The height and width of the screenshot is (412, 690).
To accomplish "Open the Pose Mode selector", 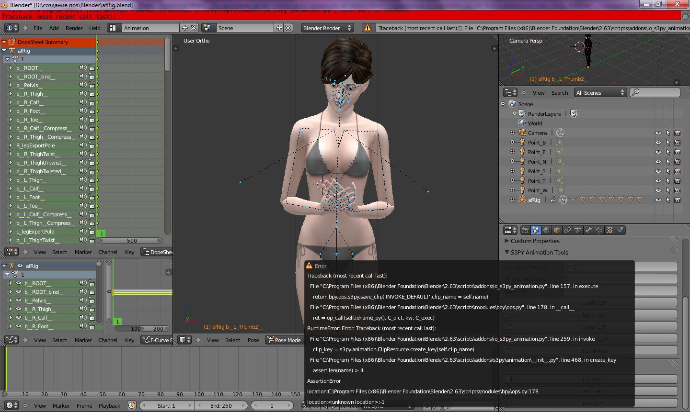I will coord(284,340).
